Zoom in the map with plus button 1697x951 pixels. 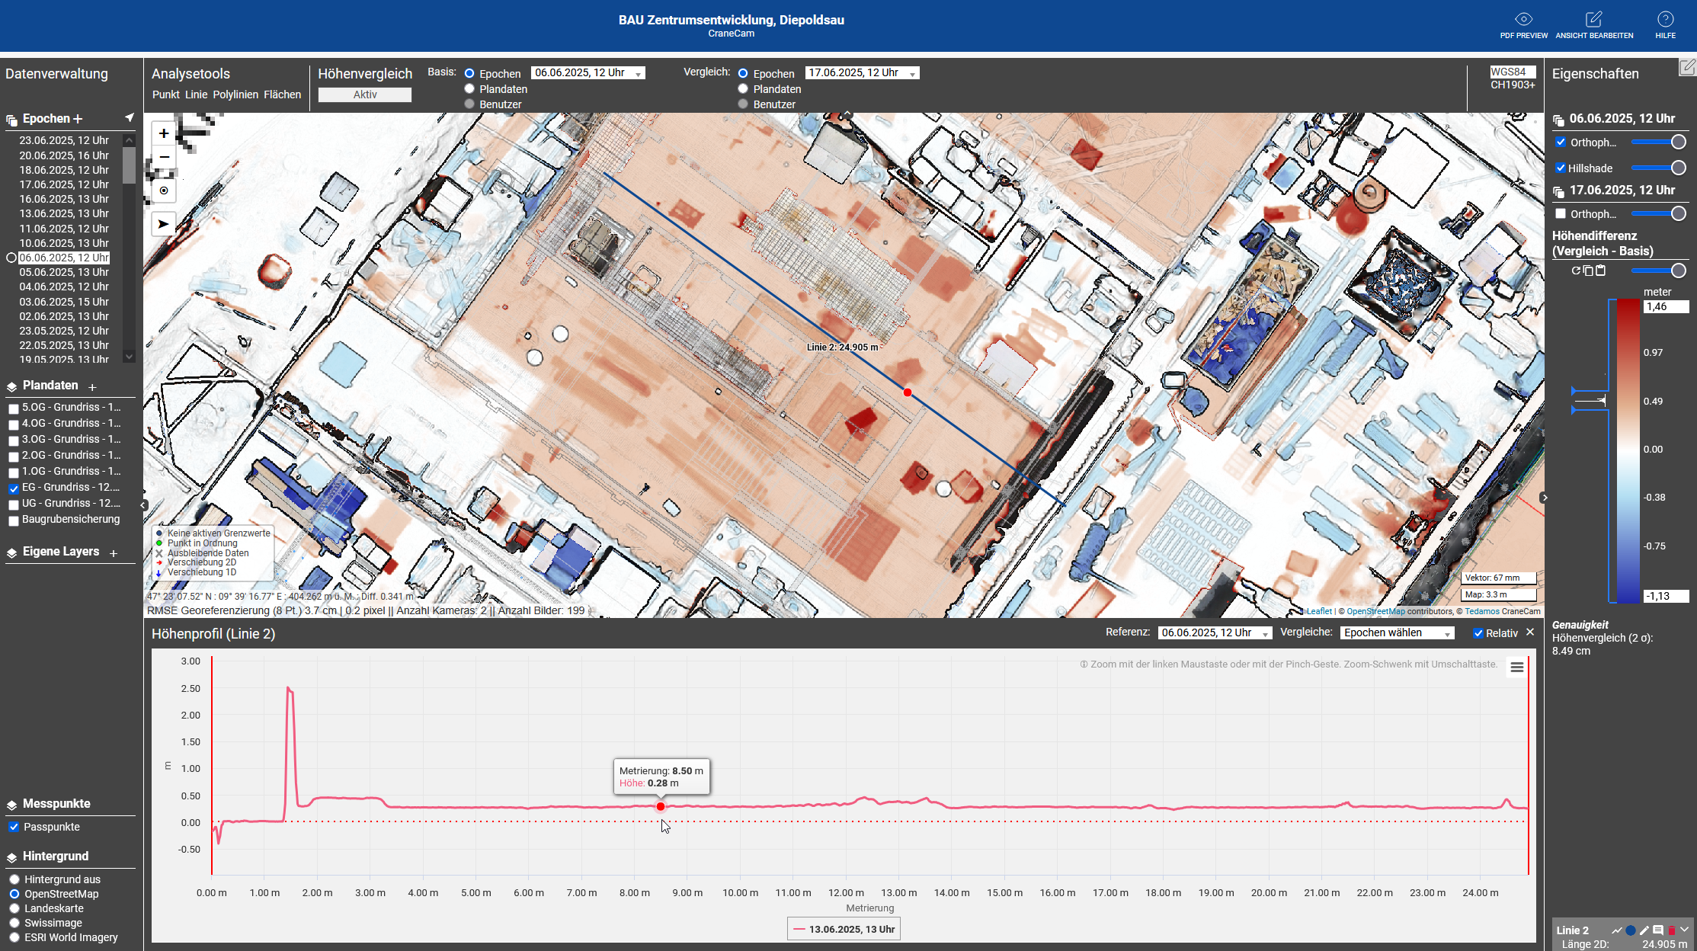coord(164,133)
